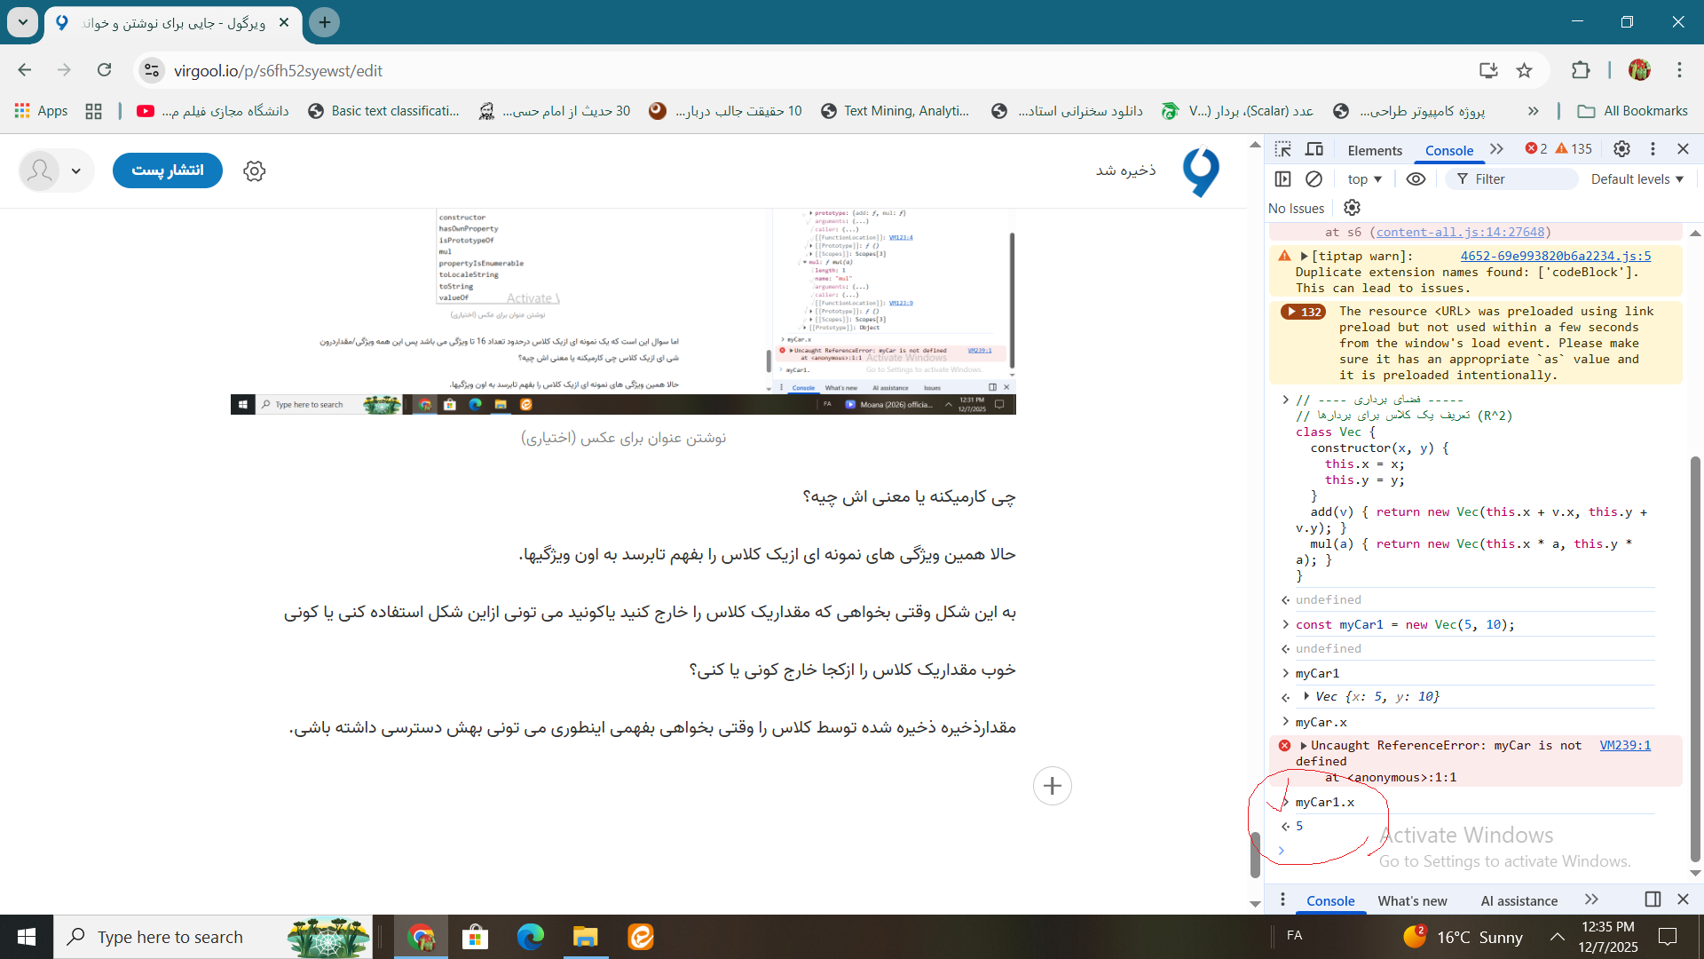The width and height of the screenshot is (1704, 959).
Task: Click the inspect element picker icon
Action: click(1282, 149)
